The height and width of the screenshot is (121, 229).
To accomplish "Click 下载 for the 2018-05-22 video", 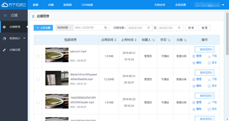I will pos(212,102).
